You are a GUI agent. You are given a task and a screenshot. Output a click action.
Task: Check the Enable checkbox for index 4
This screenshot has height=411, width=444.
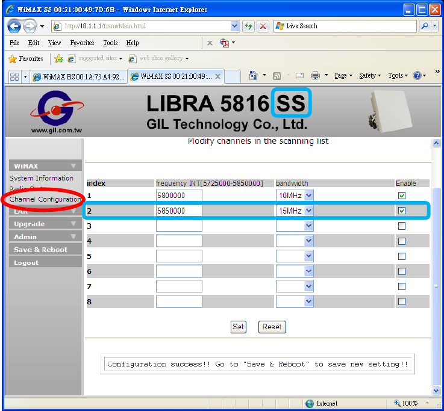point(401,241)
